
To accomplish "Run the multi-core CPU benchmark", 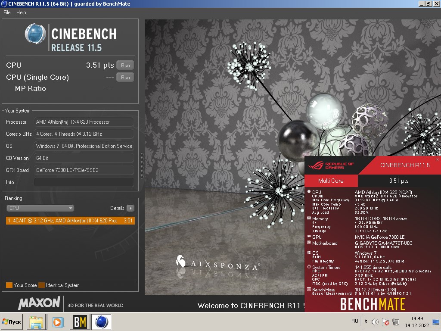I will click(x=125, y=66).
